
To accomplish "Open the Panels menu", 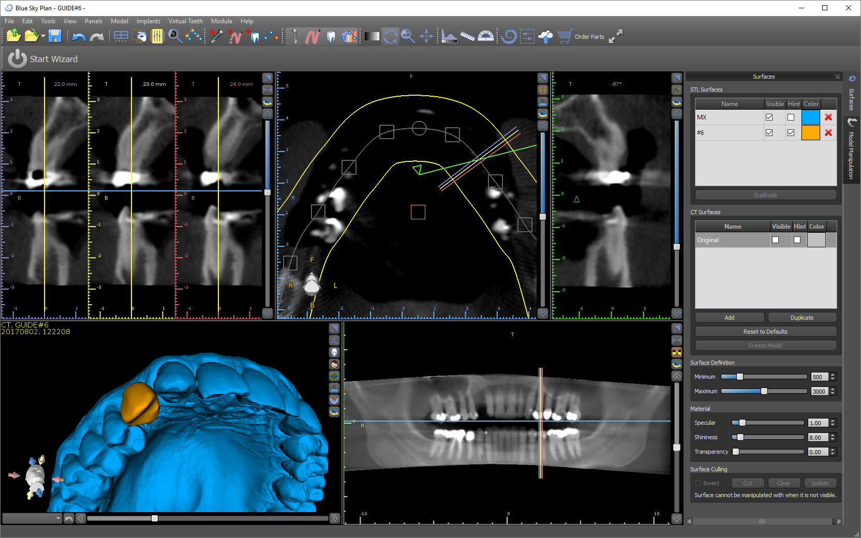I will [94, 21].
